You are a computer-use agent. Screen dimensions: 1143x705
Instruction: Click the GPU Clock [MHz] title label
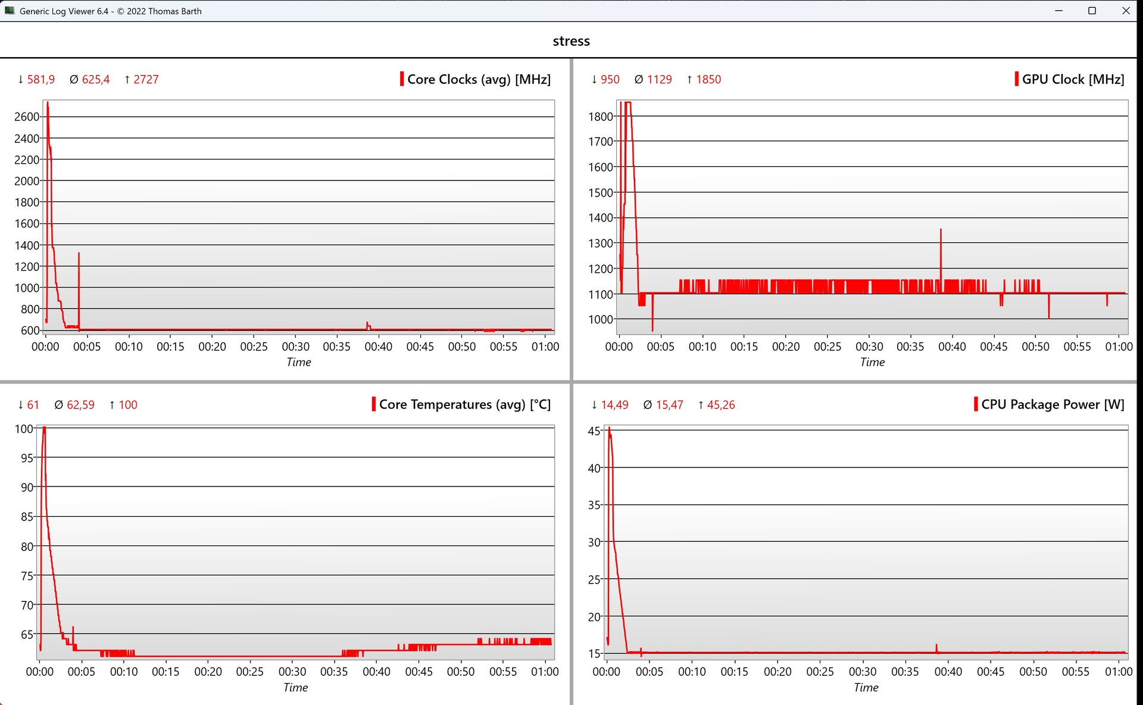coord(1073,79)
